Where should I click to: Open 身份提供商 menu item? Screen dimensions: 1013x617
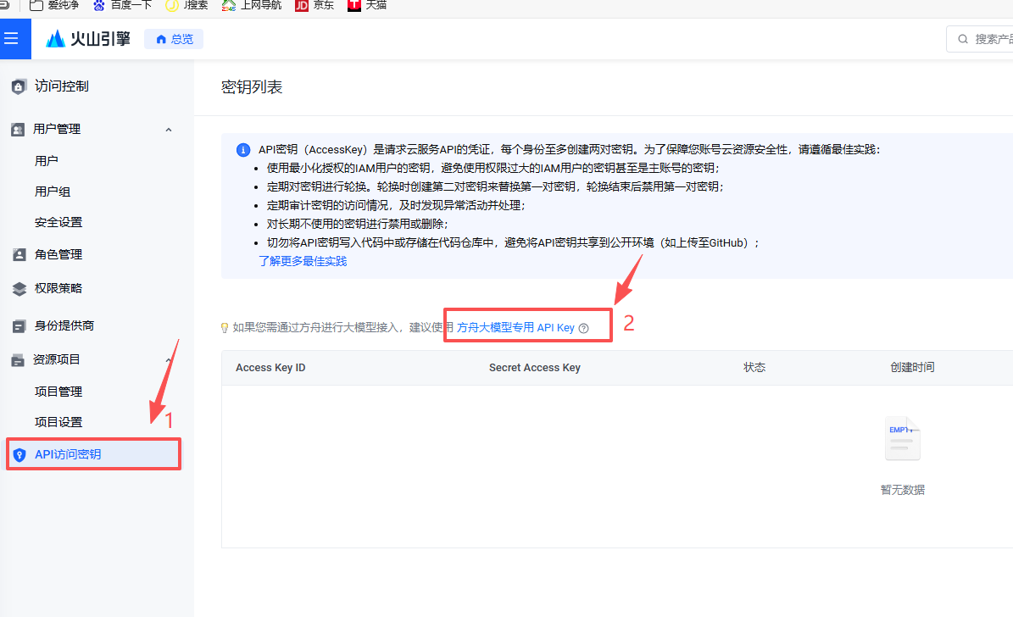[64, 325]
